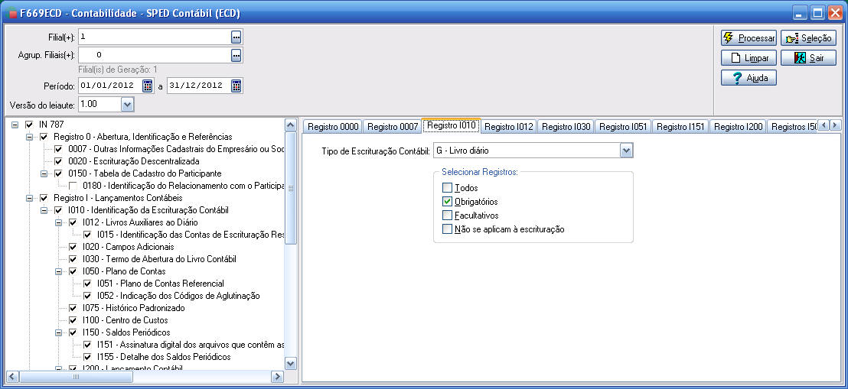The height and width of the screenshot is (389, 848).
Task: Click the Filial input field
Action: tap(154, 37)
